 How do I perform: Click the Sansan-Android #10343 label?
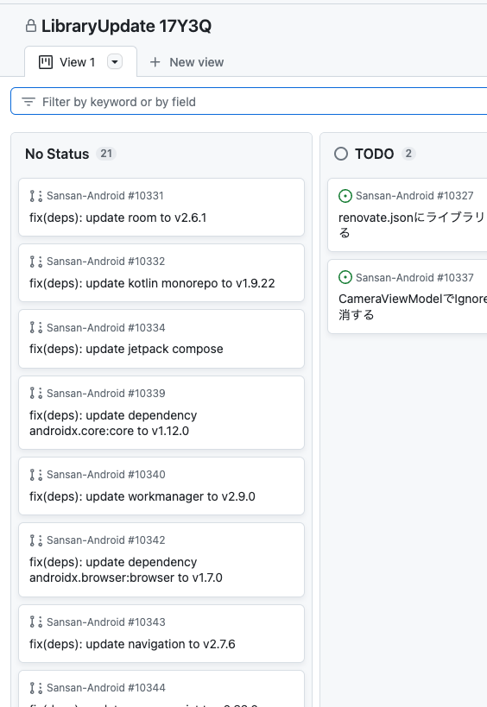pyautogui.click(x=106, y=622)
